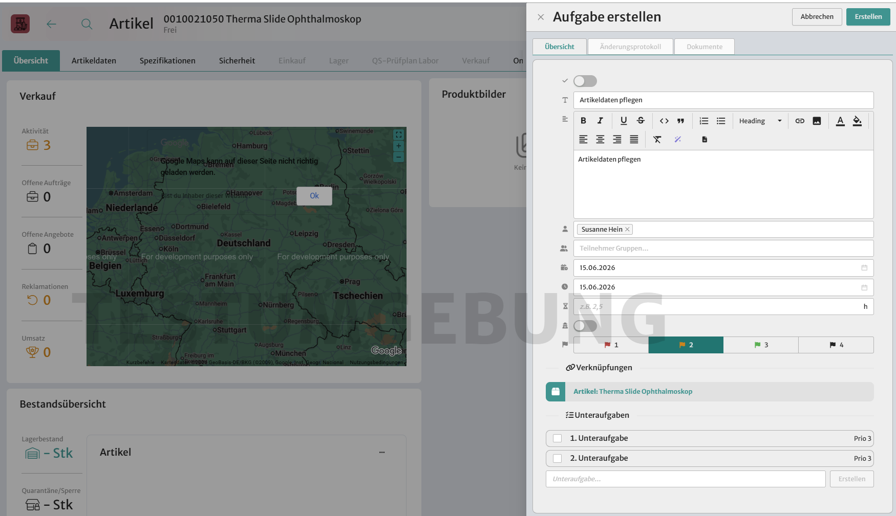Screen dimensions: 896x516
Task: Set priority to red flag 1
Action: (x=611, y=345)
